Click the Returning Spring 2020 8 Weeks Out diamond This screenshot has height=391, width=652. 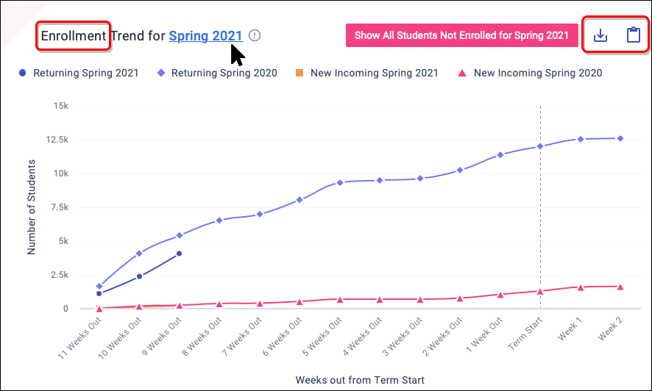219,220
